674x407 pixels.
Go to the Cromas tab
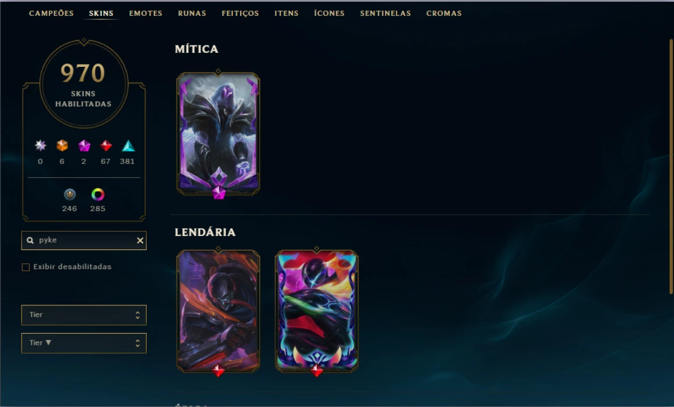click(x=444, y=13)
